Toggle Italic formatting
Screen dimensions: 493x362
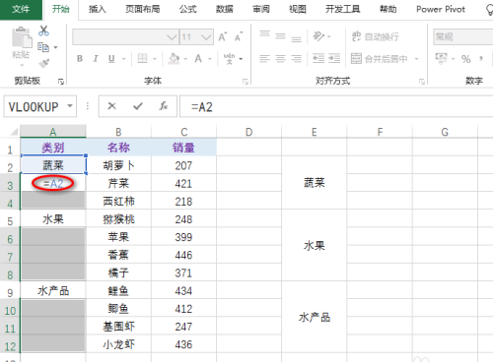[96, 59]
